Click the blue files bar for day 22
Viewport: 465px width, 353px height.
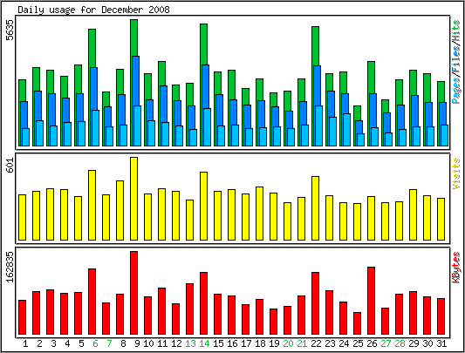[317, 85]
